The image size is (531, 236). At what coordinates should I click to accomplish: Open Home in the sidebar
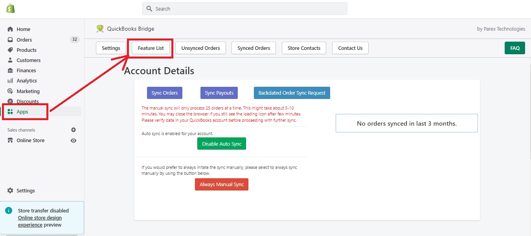point(23,29)
